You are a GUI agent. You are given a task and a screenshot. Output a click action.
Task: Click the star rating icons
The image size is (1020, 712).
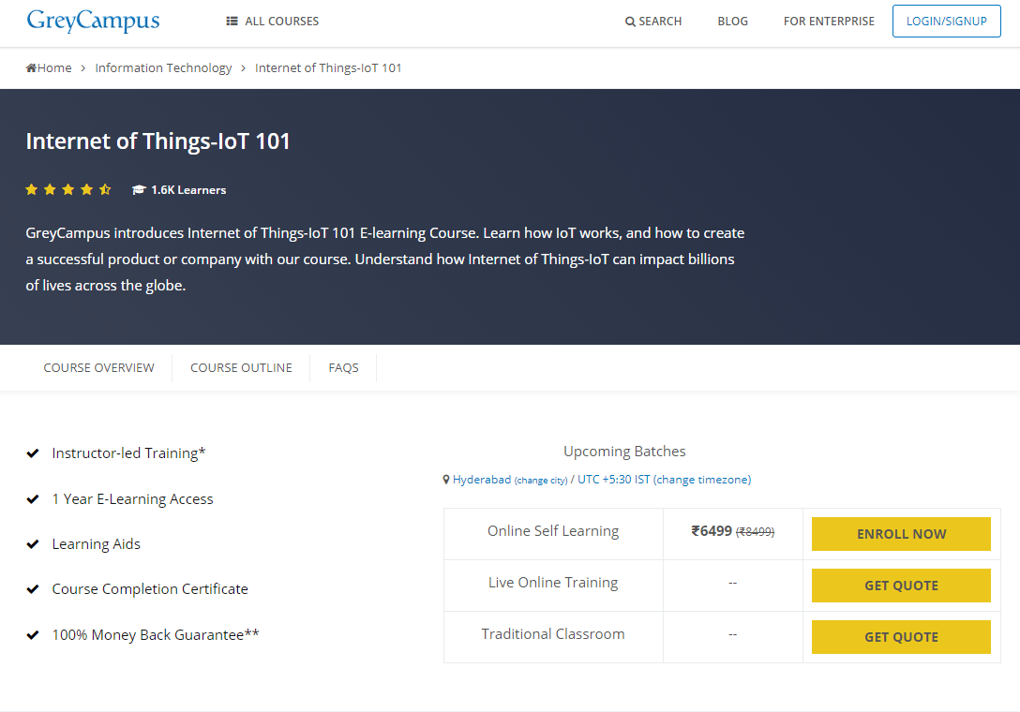(x=68, y=190)
